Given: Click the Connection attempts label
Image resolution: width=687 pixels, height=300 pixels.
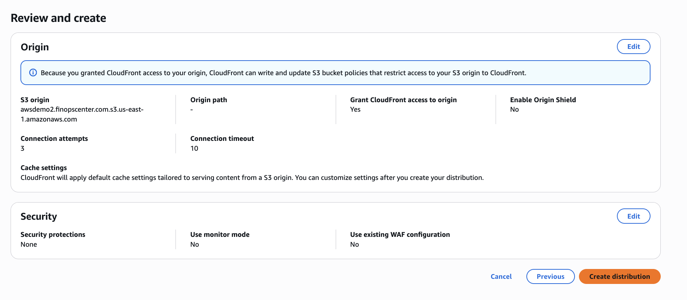Looking at the screenshot, I should click(54, 139).
